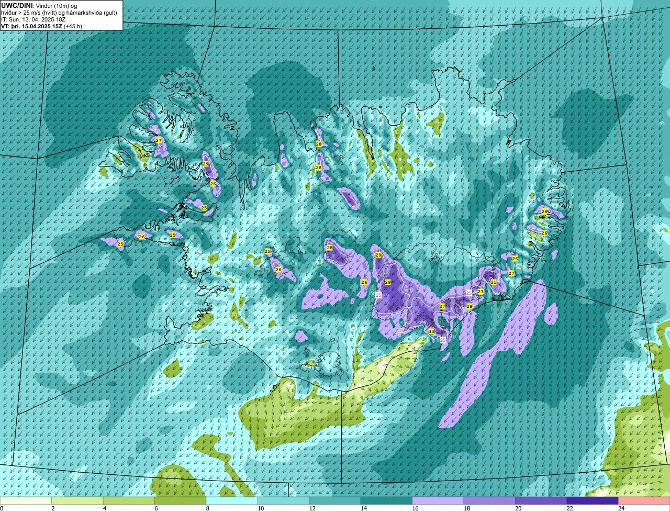The image size is (670, 512).
Task: Select the 2–4 m/s legend color segment
Action: (x=78, y=500)
